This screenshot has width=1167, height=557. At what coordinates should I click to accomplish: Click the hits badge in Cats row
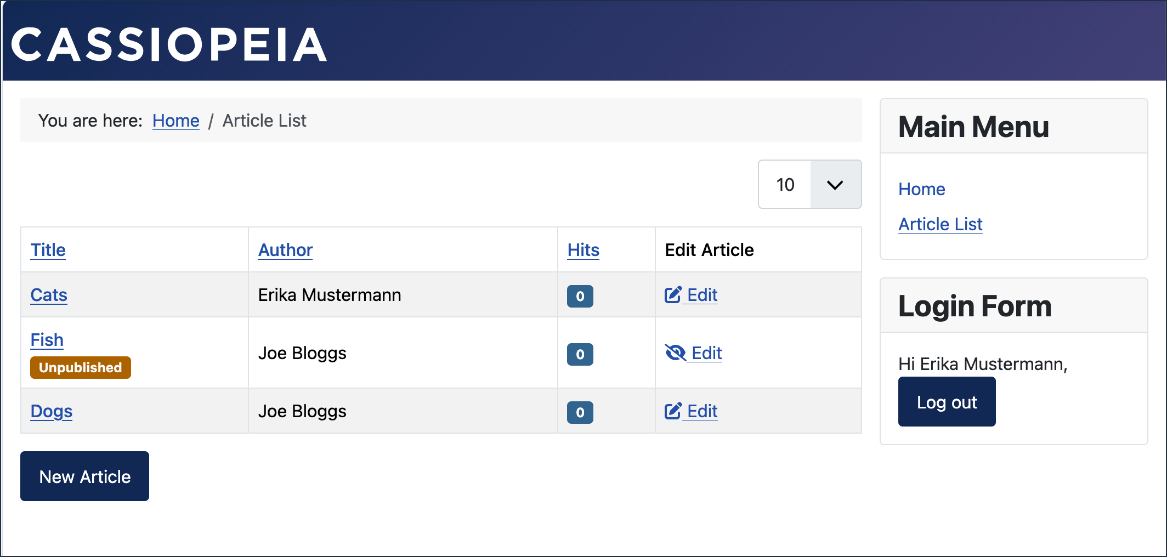coord(580,296)
